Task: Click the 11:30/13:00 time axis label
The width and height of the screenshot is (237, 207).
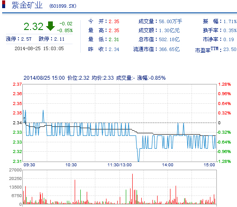Action: tap(119, 165)
